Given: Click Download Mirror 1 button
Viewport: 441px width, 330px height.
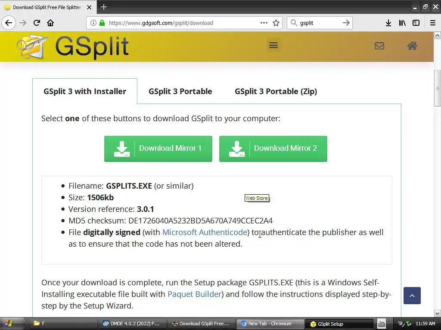Looking at the screenshot, I should point(158,149).
